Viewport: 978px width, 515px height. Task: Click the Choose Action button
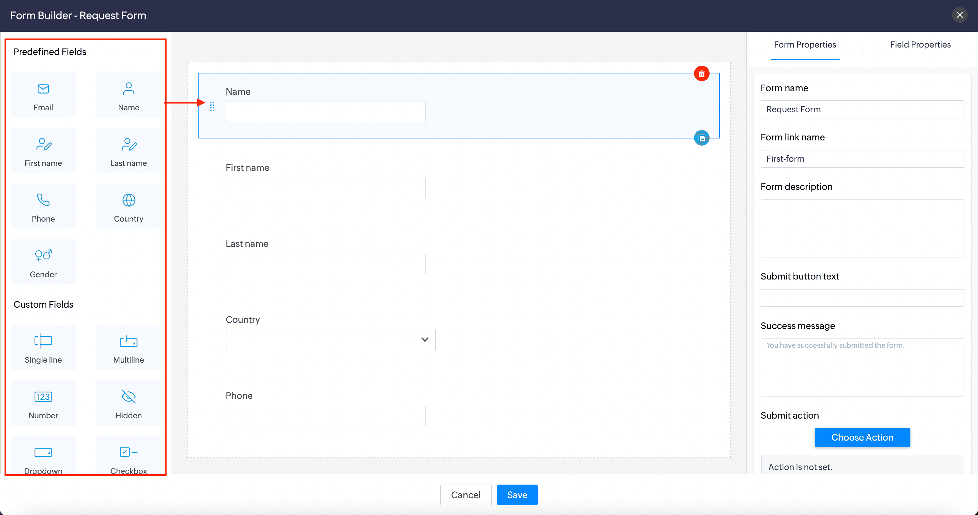pyautogui.click(x=862, y=437)
